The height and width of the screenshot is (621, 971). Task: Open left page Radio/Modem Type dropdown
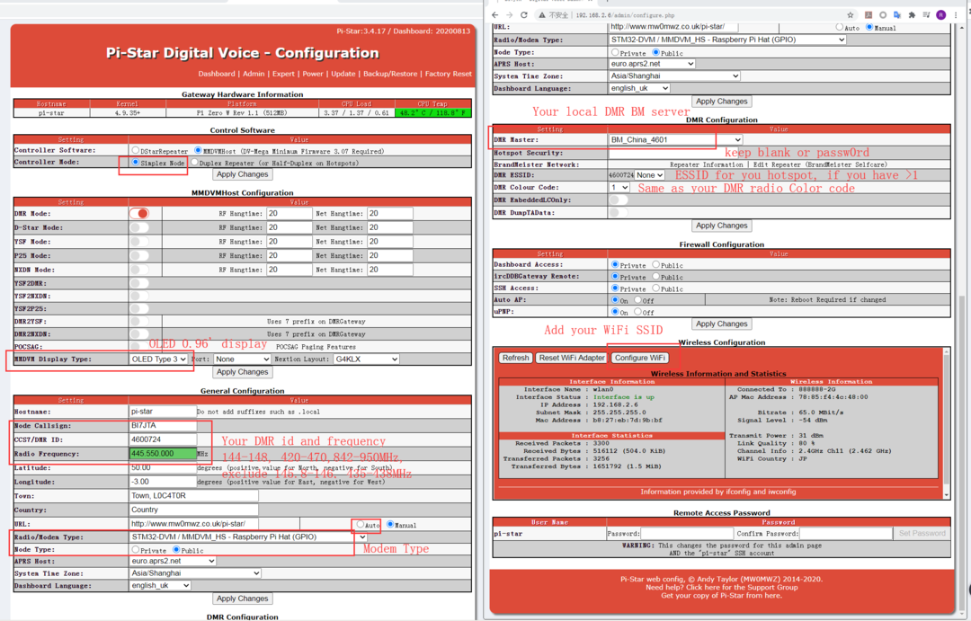[248, 537]
